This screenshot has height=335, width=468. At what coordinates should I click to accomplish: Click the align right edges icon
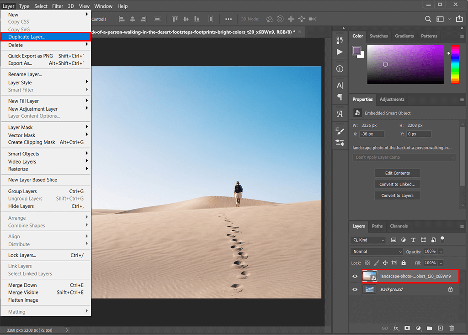click(x=144, y=19)
